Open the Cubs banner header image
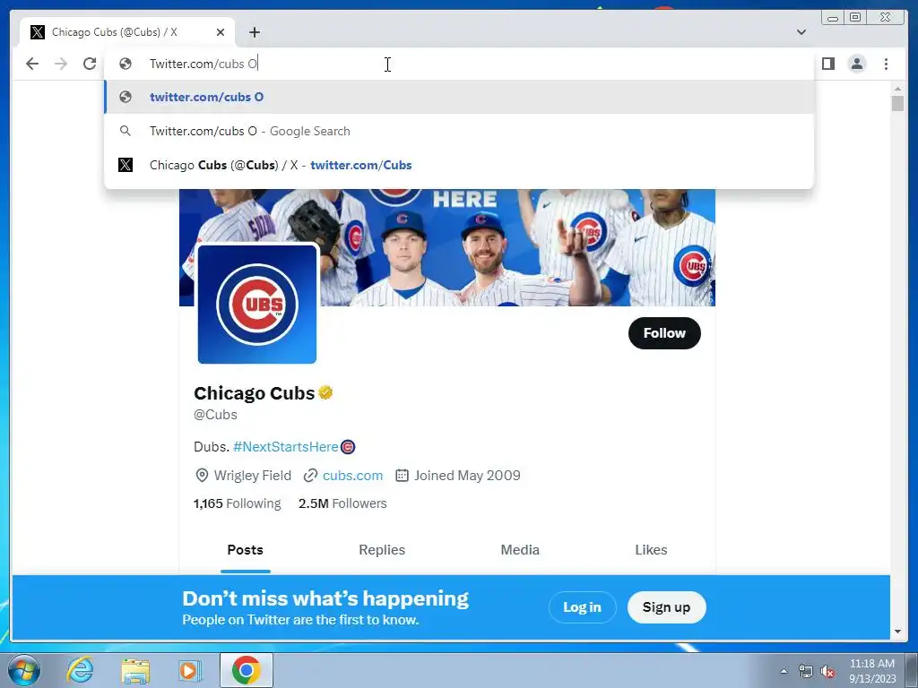Viewport: 918px width, 688px height. pos(447,247)
